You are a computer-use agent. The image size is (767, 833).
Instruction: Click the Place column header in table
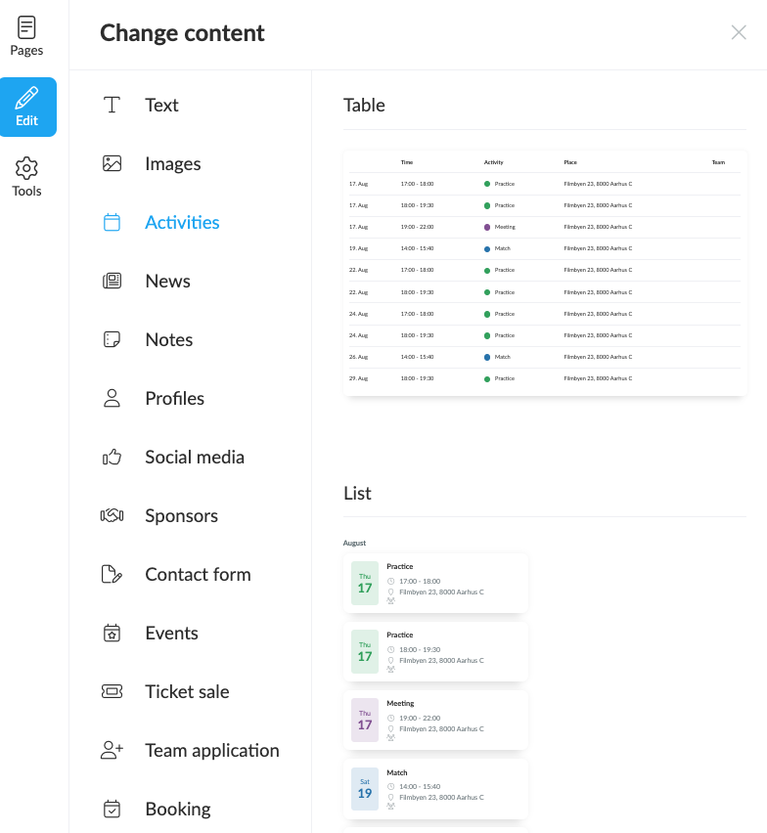tap(570, 162)
